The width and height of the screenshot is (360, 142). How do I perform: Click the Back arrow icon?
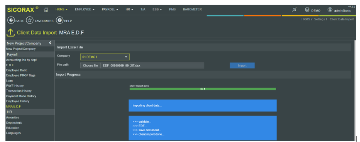11,20
